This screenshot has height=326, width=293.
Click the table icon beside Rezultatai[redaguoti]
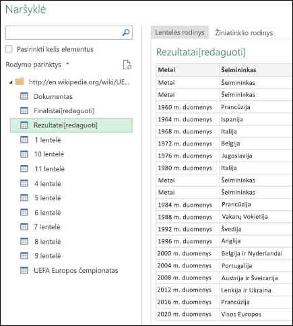24,125
